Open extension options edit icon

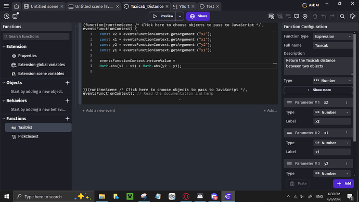[x=353, y=16]
